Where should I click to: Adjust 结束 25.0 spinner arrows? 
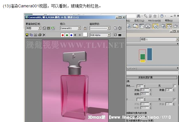click(x=150, y=94)
